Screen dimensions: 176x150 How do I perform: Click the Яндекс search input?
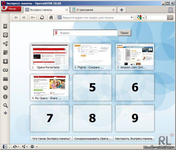click(85, 33)
